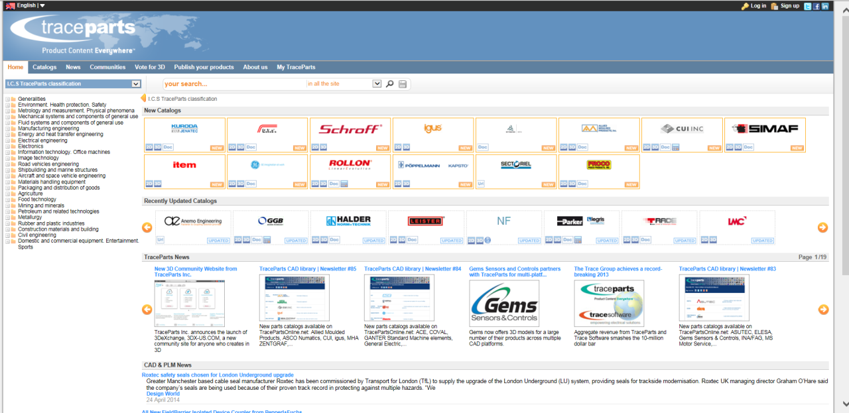This screenshot has height=413, width=849.
Task: Expand the Electronics tree node
Action: (7, 147)
